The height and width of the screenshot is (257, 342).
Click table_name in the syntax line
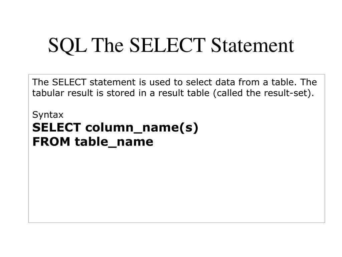[114, 142]
